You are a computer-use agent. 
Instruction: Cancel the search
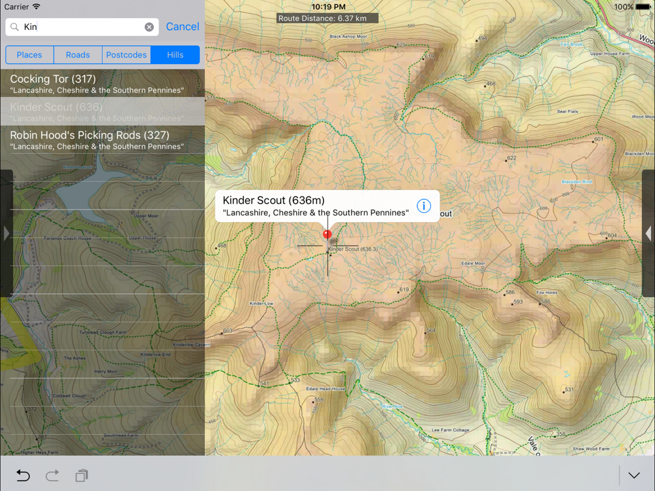(x=183, y=27)
